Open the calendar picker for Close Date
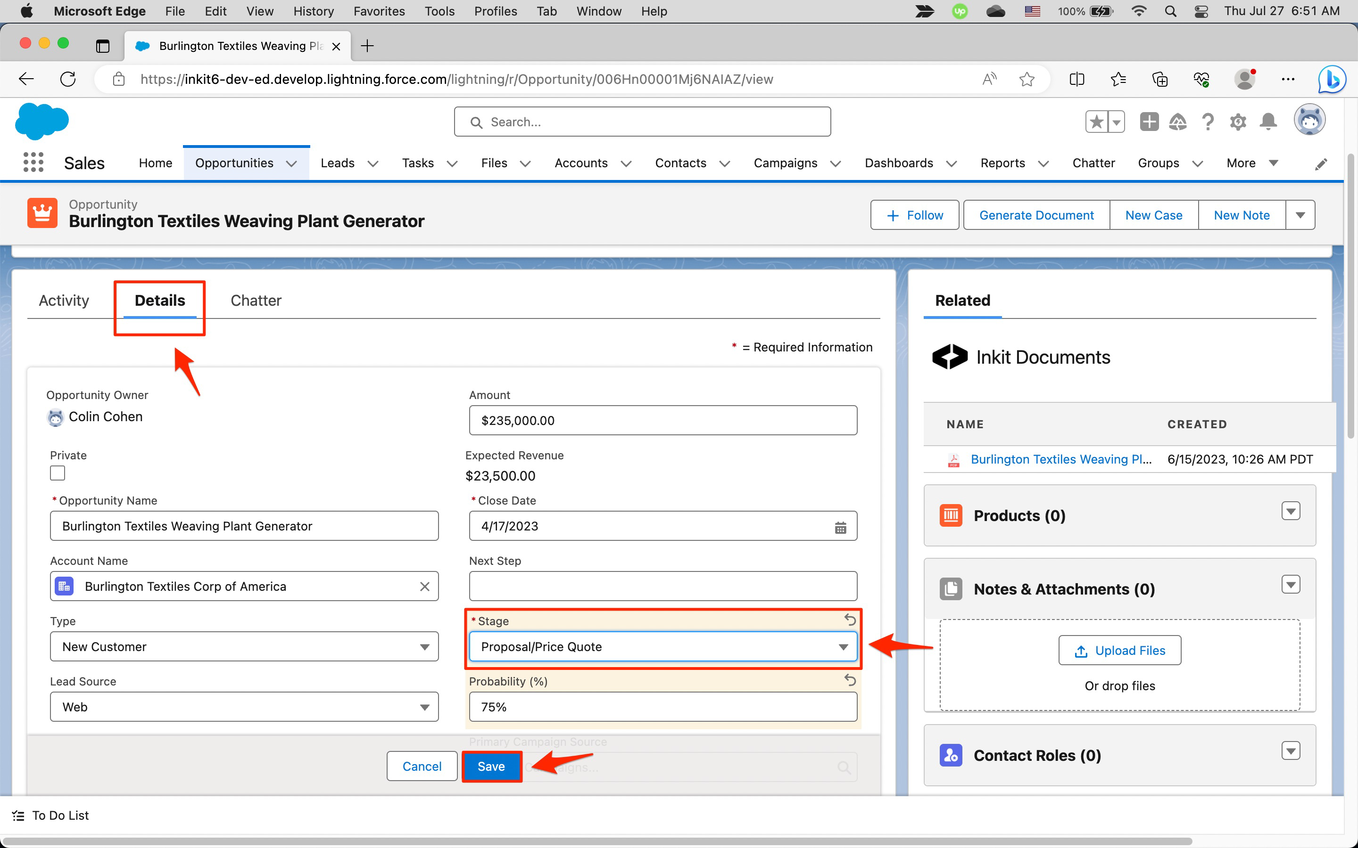 click(x=840, y=527)
